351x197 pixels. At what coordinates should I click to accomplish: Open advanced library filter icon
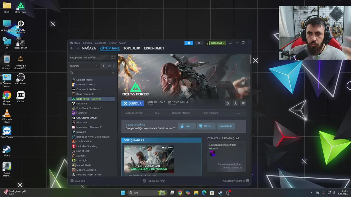coord(113,73)
